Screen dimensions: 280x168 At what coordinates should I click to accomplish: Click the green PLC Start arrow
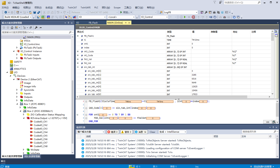coord(185,17)
